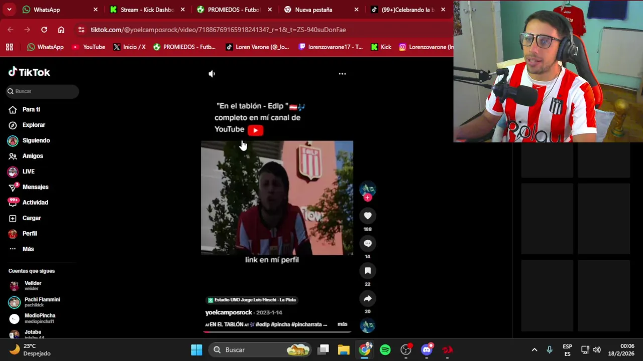Like the video with heart icon
The height and width of the screenshot is (361, 643).
(368, 216)
